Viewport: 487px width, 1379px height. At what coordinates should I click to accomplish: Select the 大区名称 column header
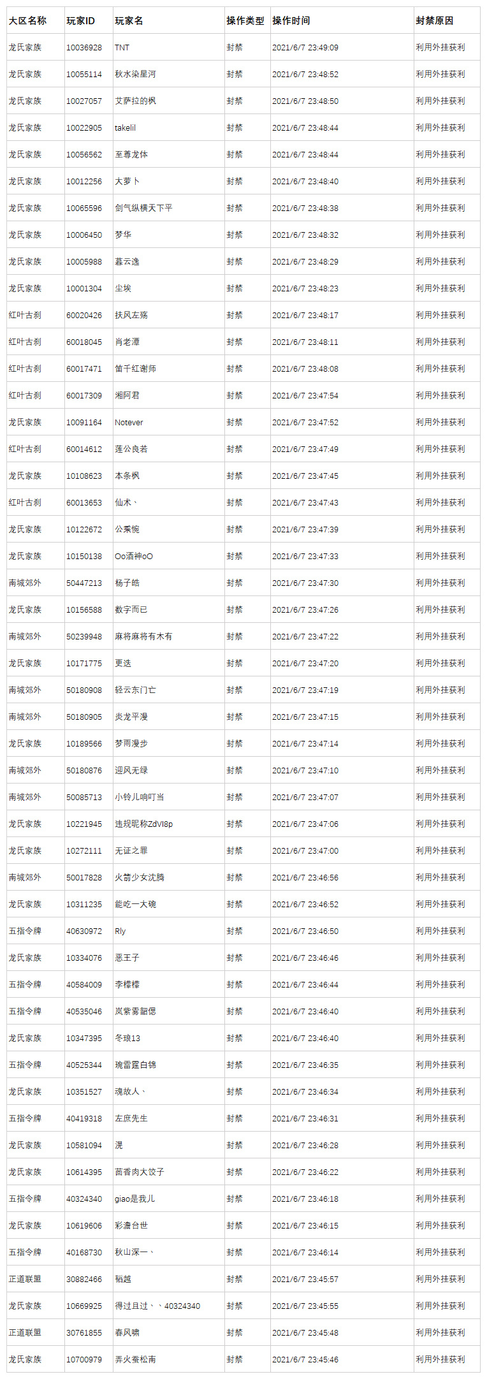pyautogui.click(x=27, y=20)
